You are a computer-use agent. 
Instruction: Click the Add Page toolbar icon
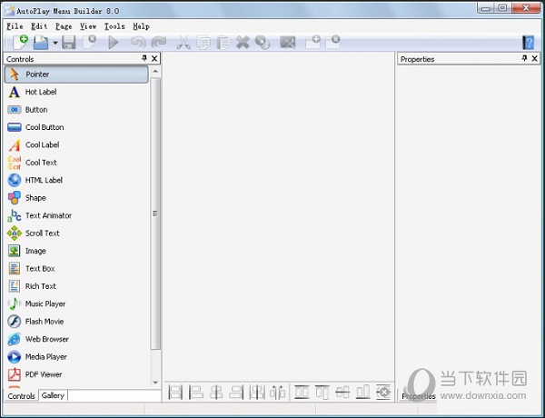(x=312, y=43)
